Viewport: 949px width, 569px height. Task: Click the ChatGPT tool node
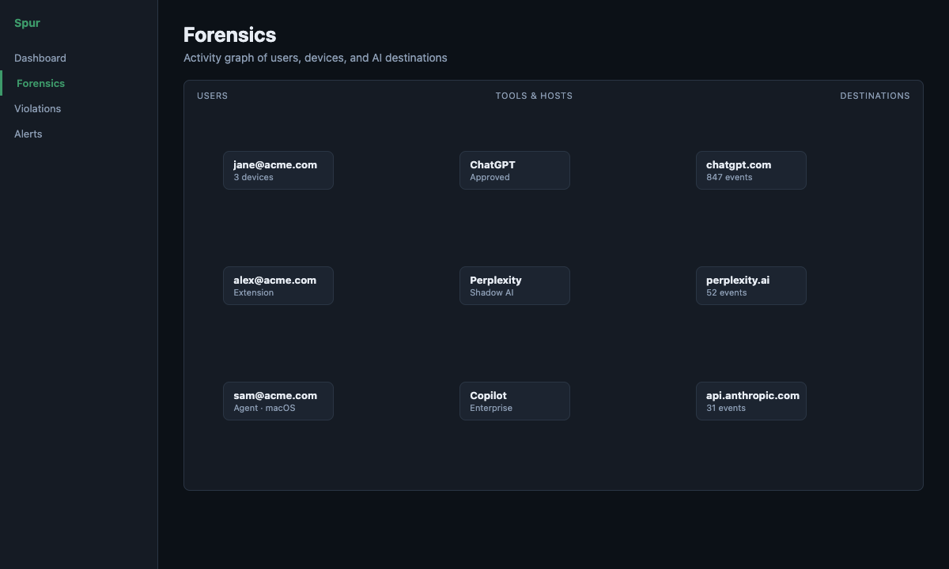[x=515, y=170]
